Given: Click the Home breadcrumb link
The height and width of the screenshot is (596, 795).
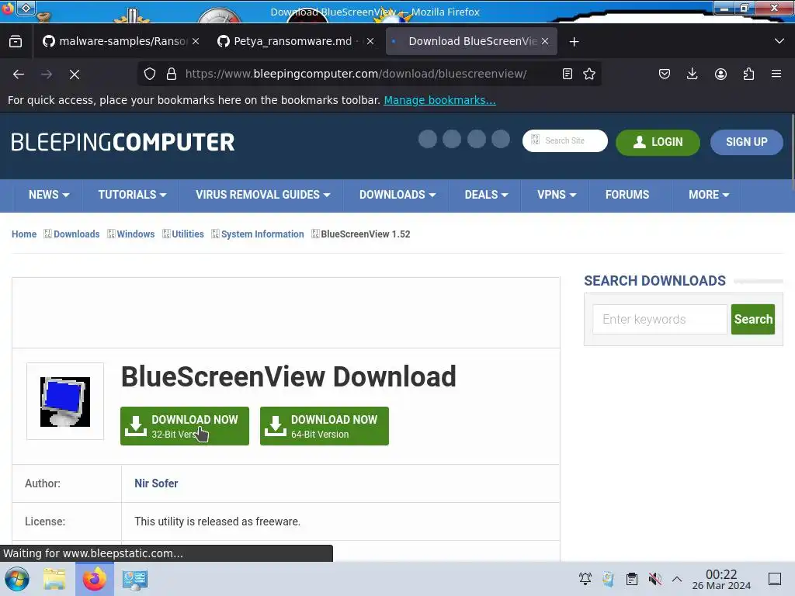Looking at the screenshot, I should click(24, 234).
